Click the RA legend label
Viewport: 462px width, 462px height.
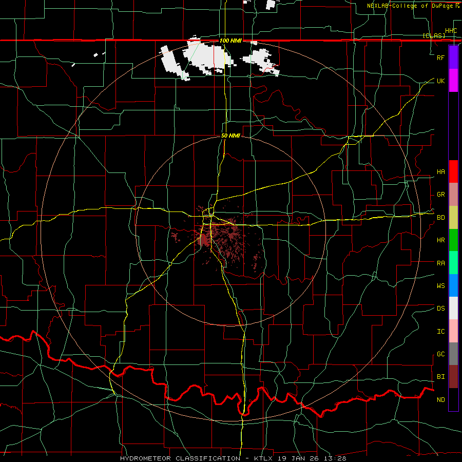(x=440, y=263)
